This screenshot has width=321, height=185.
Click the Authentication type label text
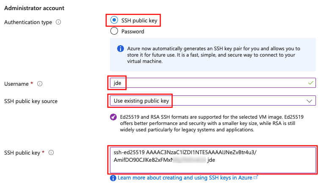coord(28,22)
